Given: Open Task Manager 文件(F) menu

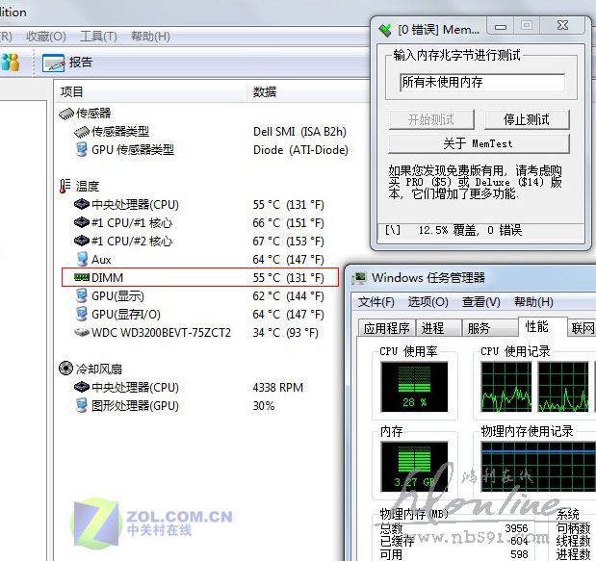Looking at the screenshot, I should (376, 302).
